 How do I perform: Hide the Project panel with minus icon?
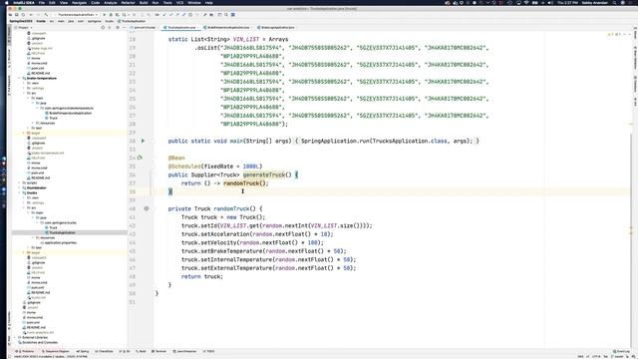(124, 27)
